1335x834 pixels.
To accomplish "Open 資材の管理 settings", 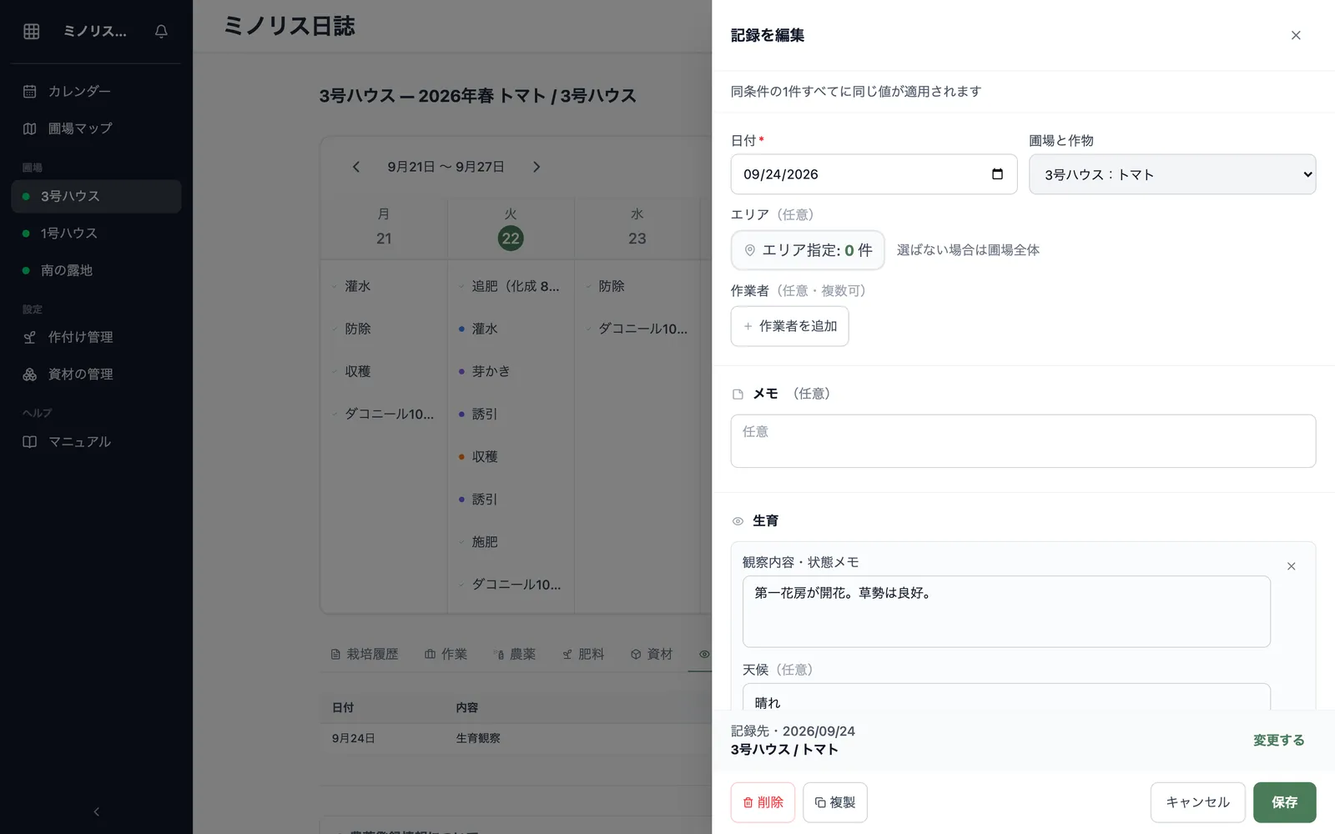I will click(x=96, y=374).
